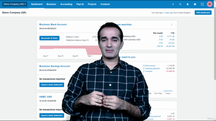Open the Payroll menu
The height and width of the screenshot is (121, 216).
80,4
